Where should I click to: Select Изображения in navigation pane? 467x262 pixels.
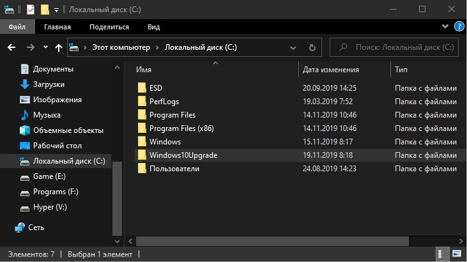[x=57, y=100]
